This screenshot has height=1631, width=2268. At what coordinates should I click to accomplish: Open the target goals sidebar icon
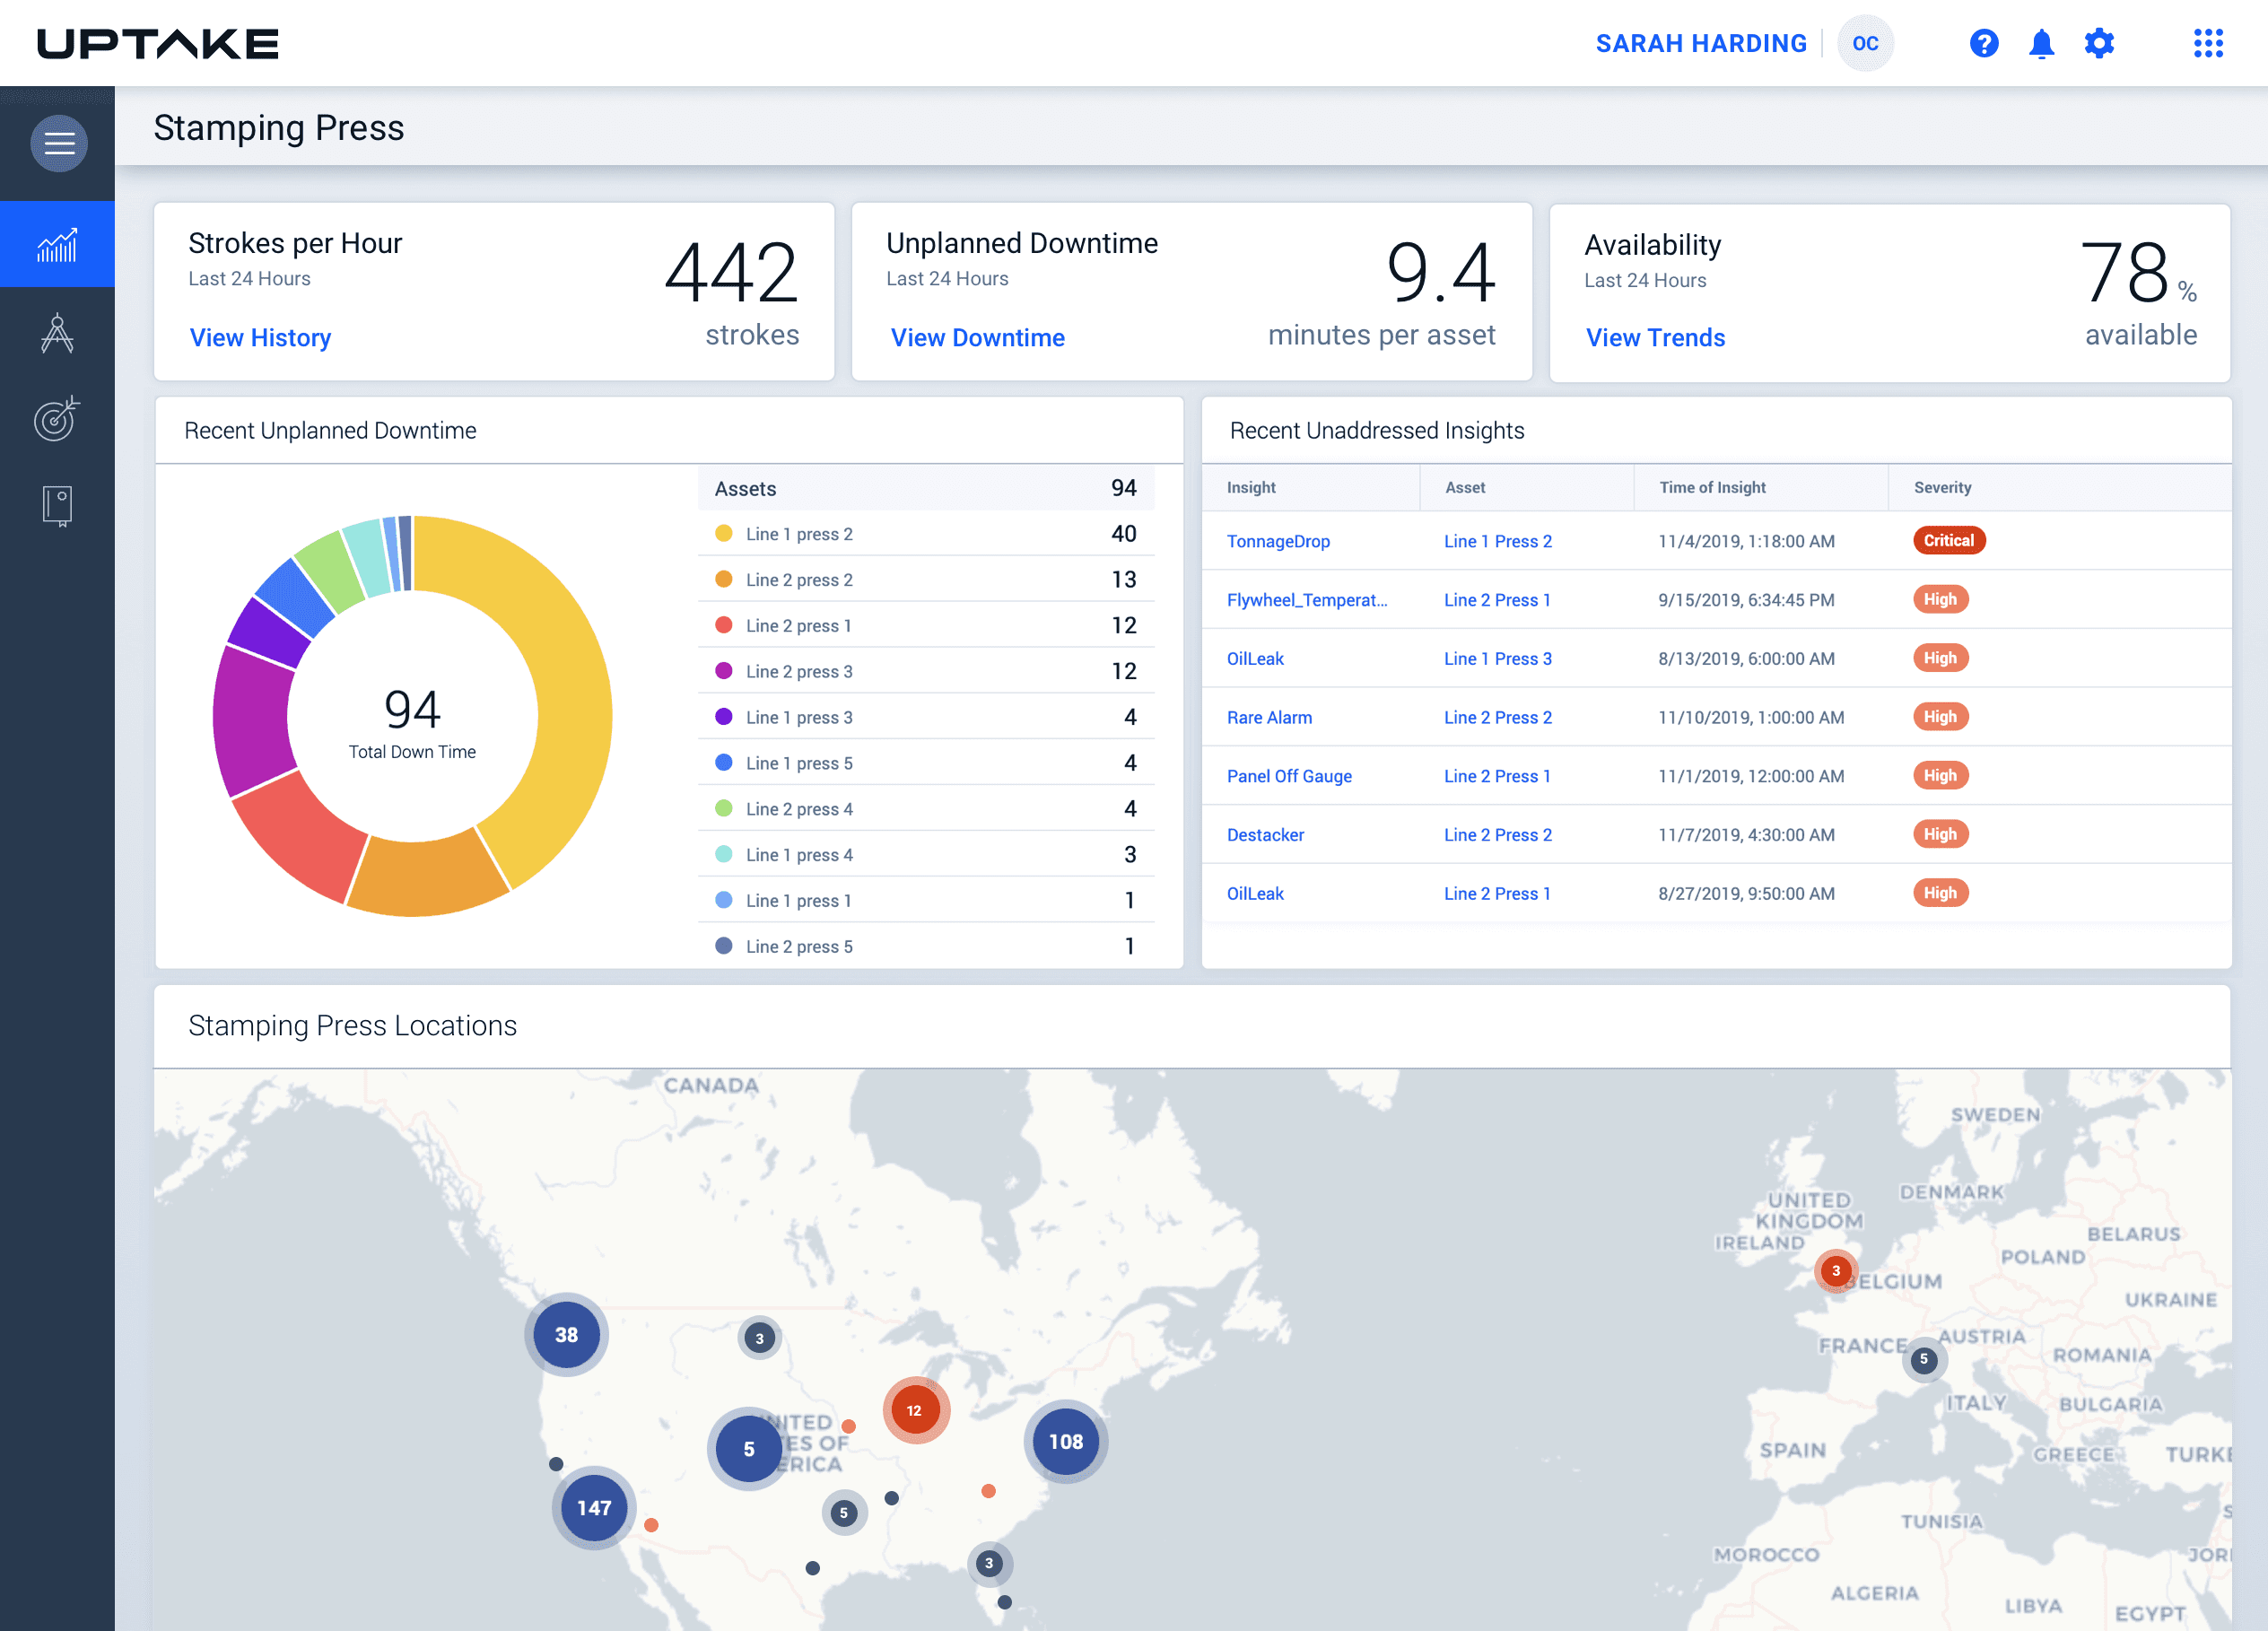(57, 418)
